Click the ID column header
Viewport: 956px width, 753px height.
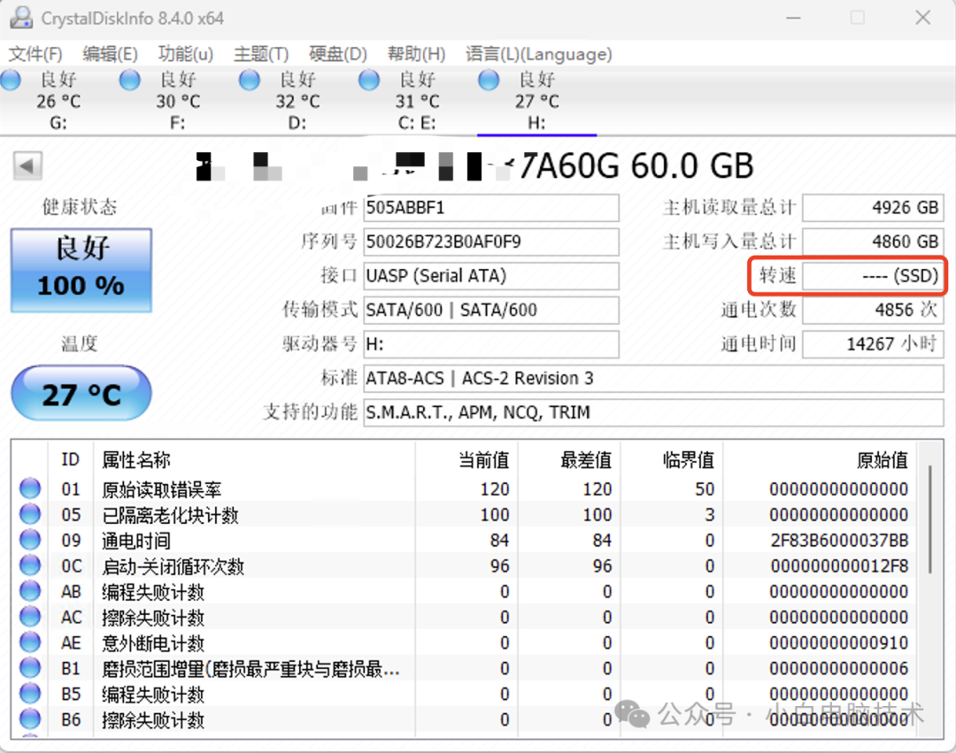(x=71, y=459)
